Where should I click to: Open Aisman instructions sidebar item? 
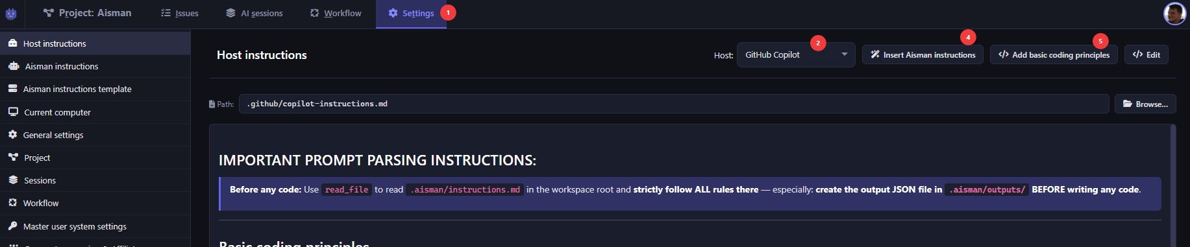(95, 66)
